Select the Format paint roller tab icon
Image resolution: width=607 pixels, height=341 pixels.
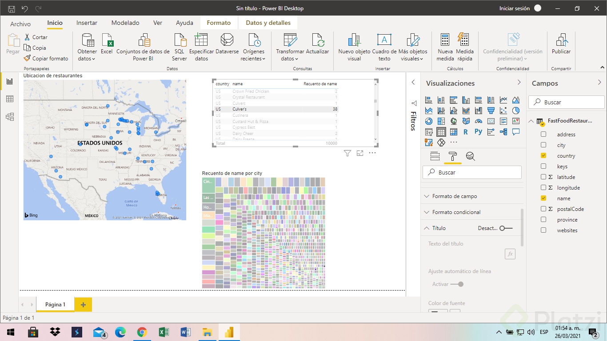(452, 156)
